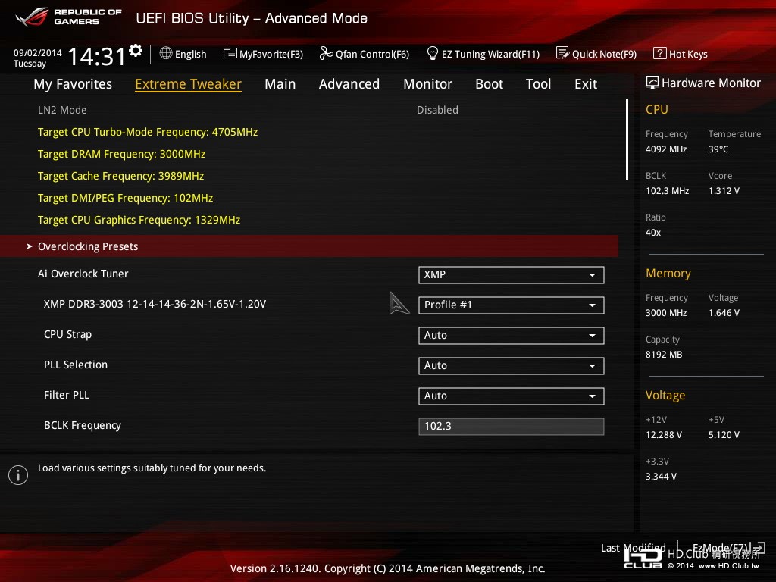
Task: Click the globe language icon
Action: [x=166, y=53]
